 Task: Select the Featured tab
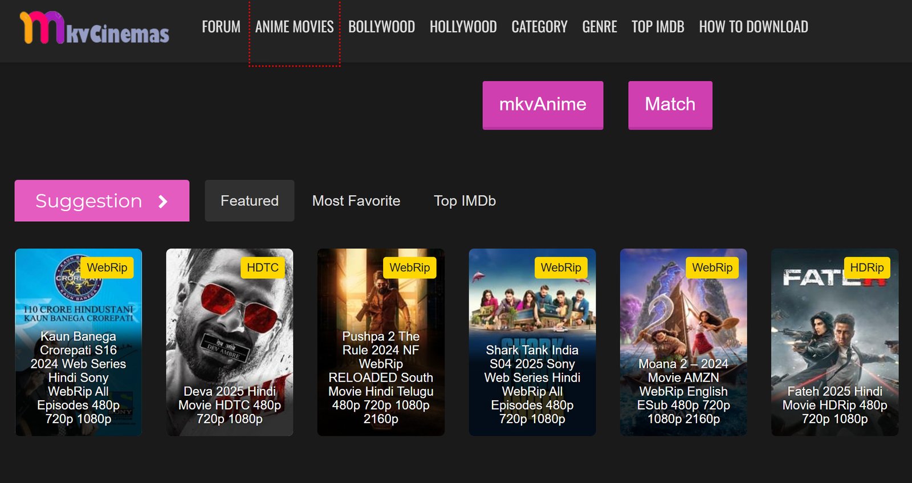pos(250,201)
